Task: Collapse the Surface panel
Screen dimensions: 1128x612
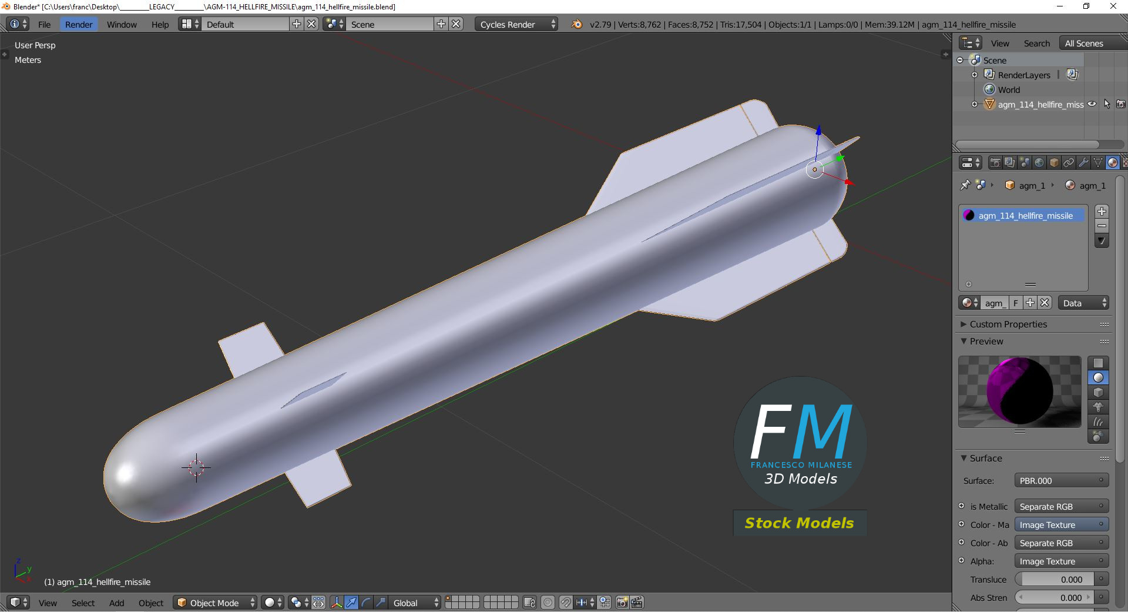Action: (x=963, y=458)
